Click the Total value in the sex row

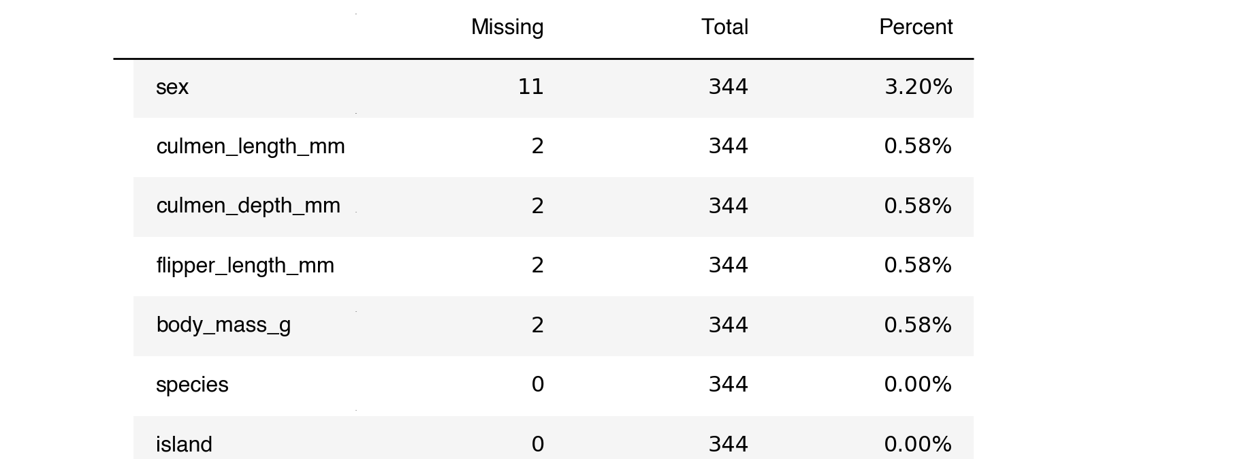(x=729, y=87)
